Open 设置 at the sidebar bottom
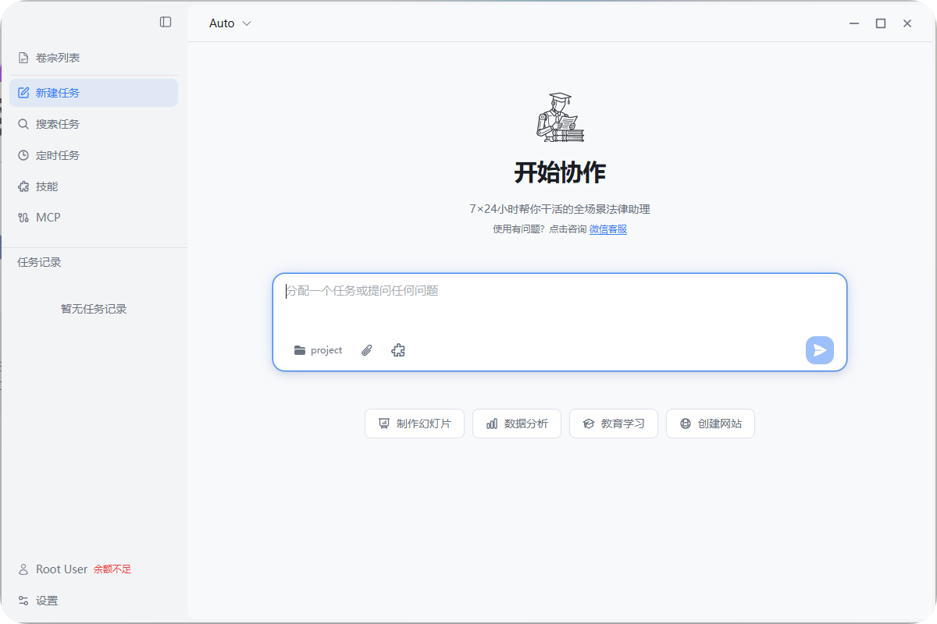 tap(47, 601)
